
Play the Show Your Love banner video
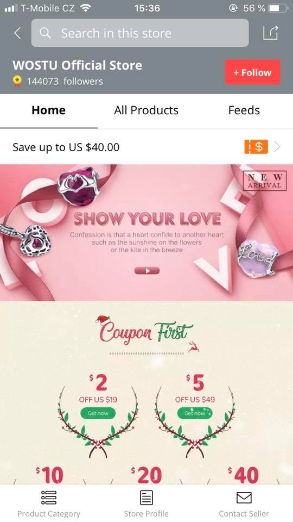147,271
